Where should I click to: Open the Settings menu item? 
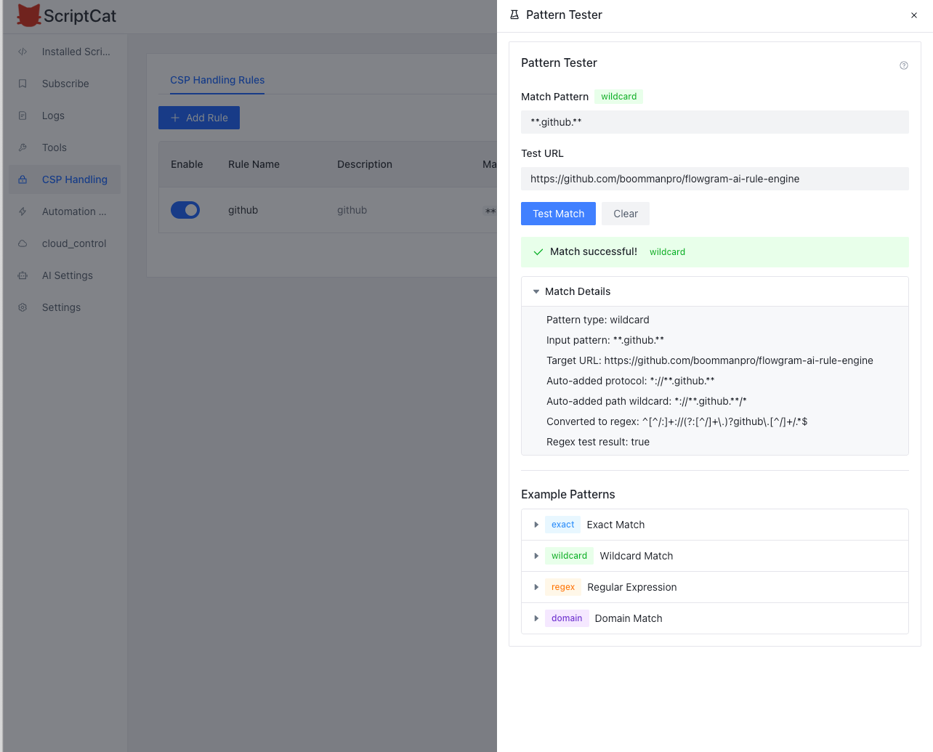[61, 307]
